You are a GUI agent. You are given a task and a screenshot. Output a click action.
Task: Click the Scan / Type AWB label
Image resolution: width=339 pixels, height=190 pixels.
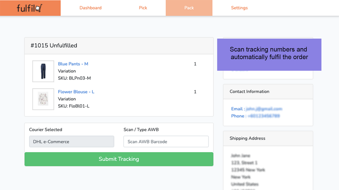click(141, 130)
